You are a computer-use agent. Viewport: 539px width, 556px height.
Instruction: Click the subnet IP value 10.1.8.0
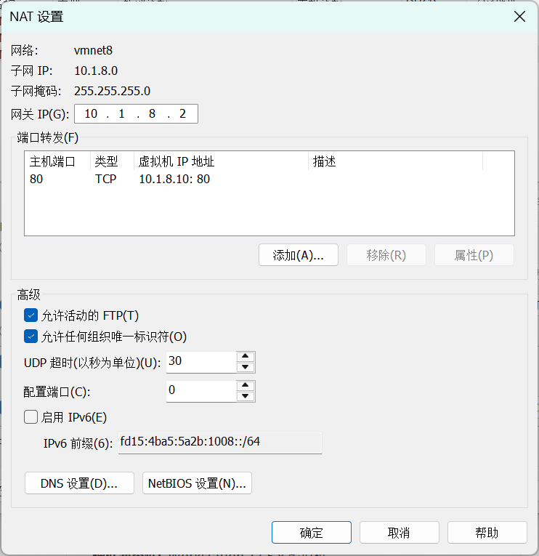click(96, 71)
